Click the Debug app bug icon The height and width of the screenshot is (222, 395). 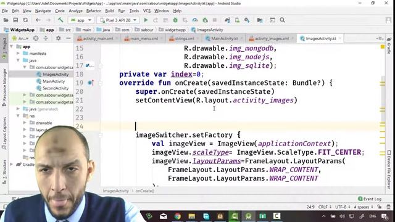coord(175,20)
